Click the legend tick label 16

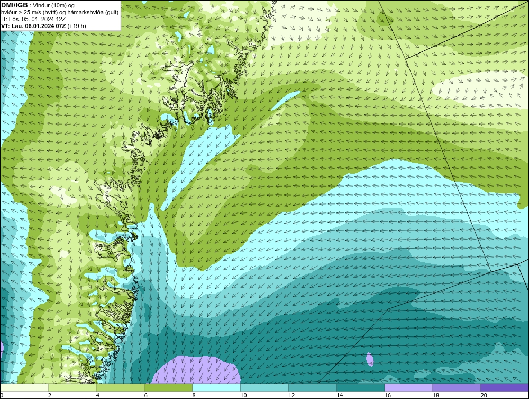[x=388, y=395]
